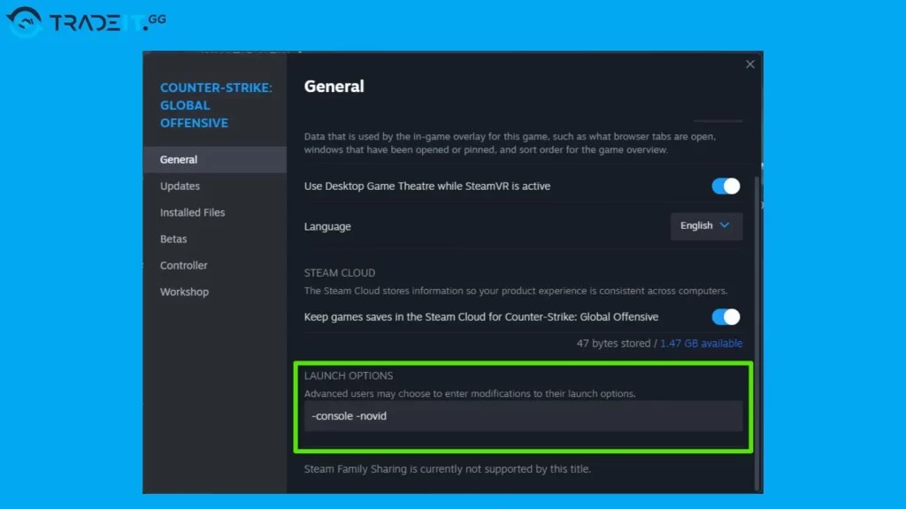Switch to the Updates tab
Screen dimensions: 906x509
[180, 186]
